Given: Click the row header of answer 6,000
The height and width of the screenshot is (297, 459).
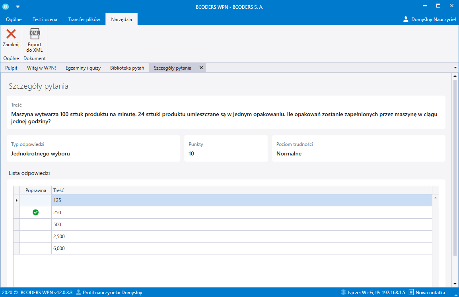Looking at the screenshot, I should 16,248.
